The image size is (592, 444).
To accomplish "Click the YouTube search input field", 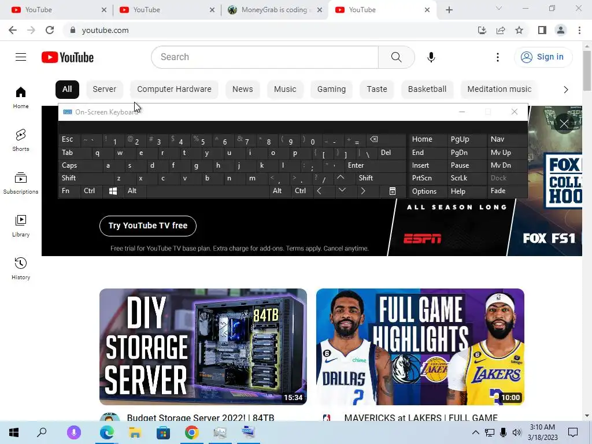I will (x=265, y=57).
